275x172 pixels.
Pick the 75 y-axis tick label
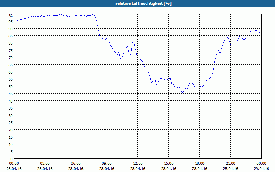(11, 50)
